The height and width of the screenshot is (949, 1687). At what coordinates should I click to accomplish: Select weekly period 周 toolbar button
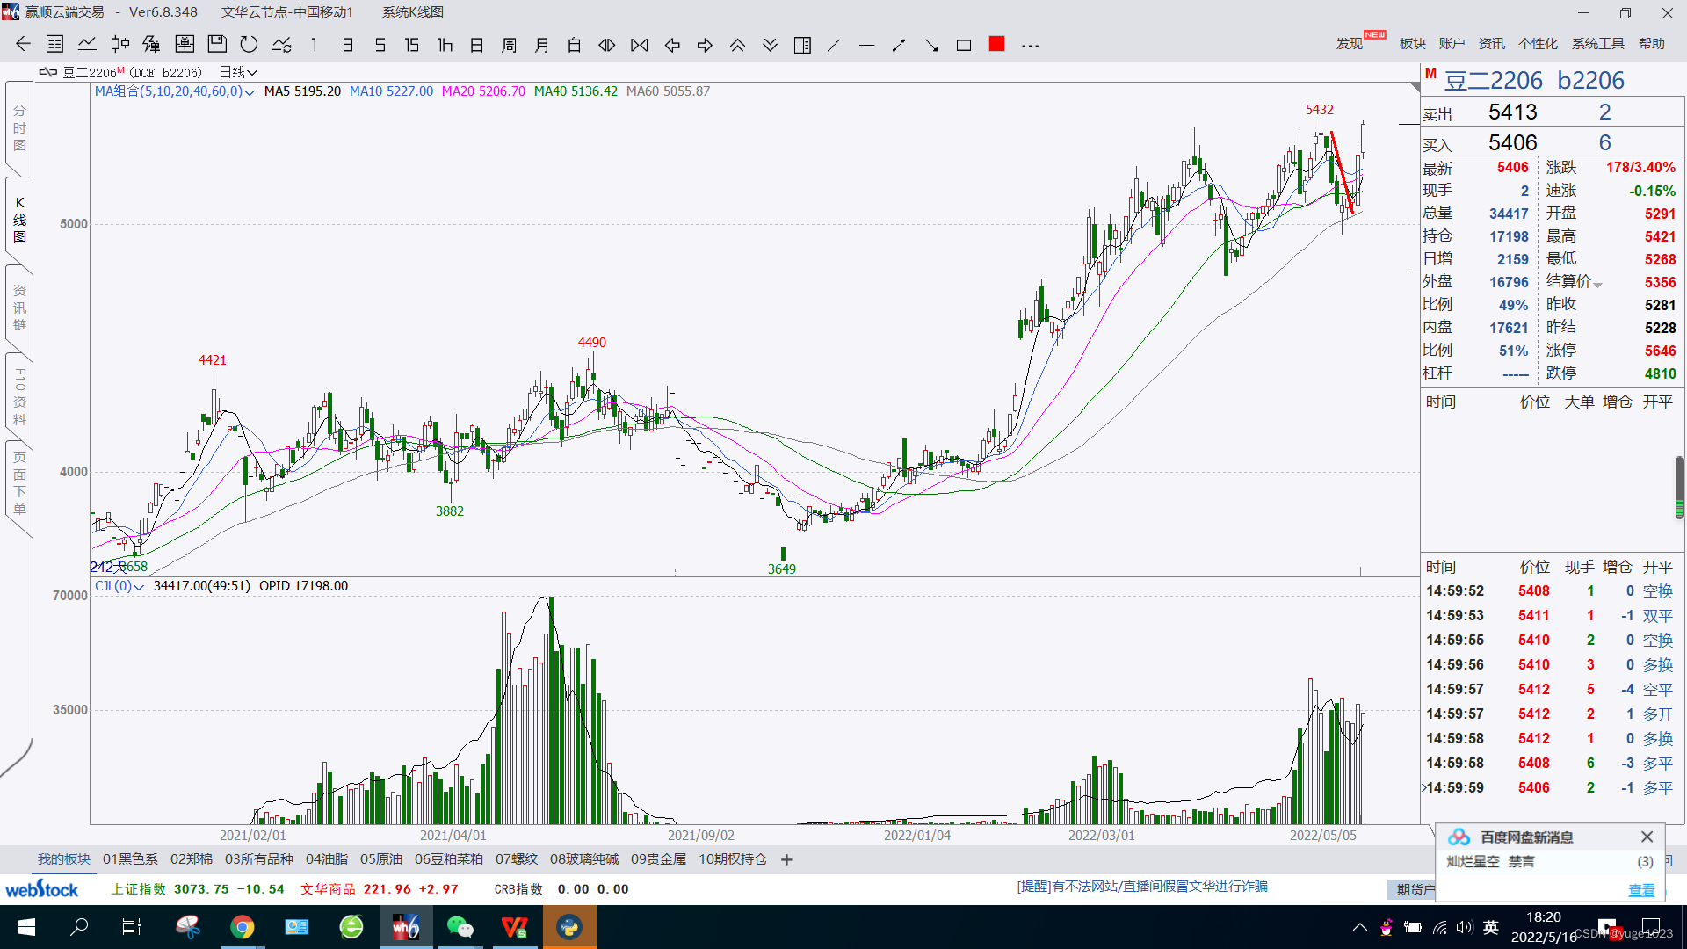tap(510, 45)
